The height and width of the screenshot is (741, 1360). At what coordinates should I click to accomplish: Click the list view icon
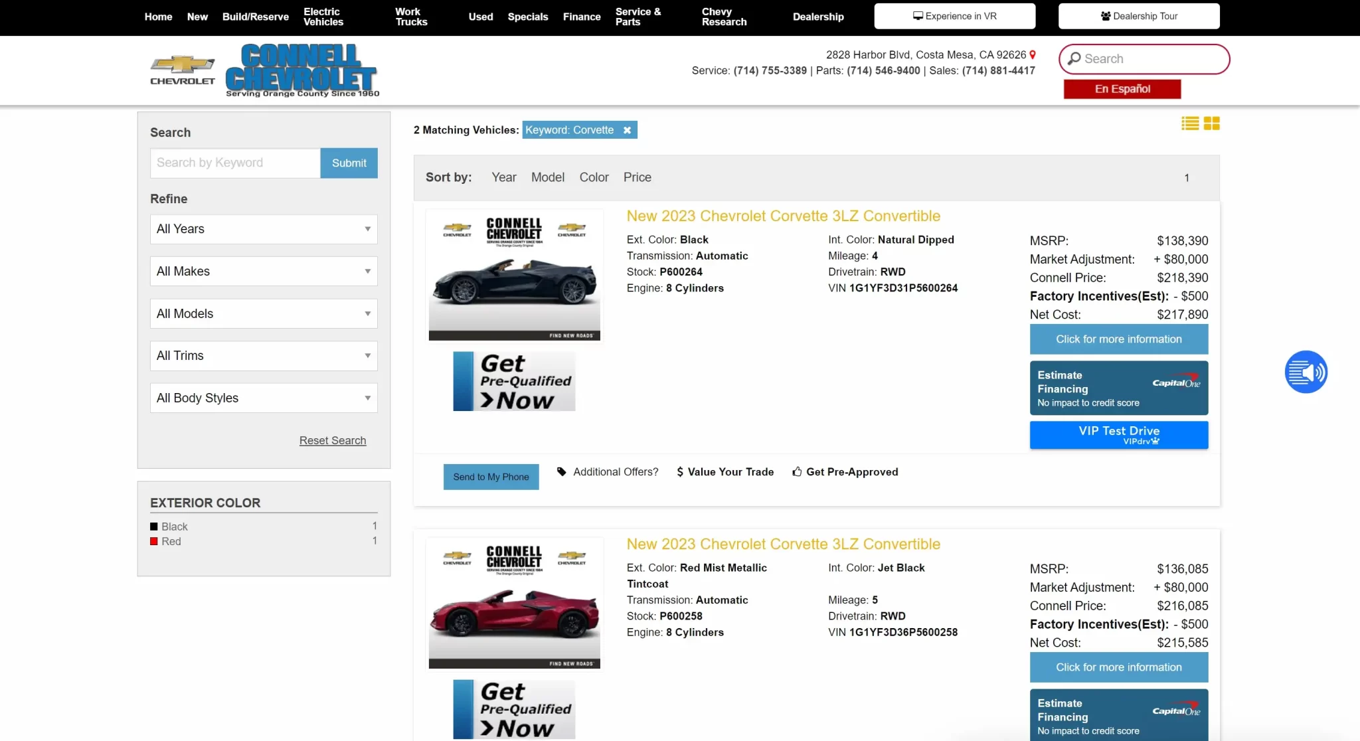point(1190,123)
